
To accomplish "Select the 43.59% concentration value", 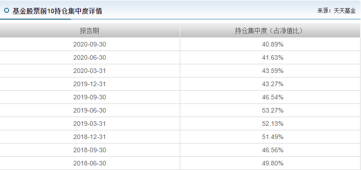I will (273, 71).
